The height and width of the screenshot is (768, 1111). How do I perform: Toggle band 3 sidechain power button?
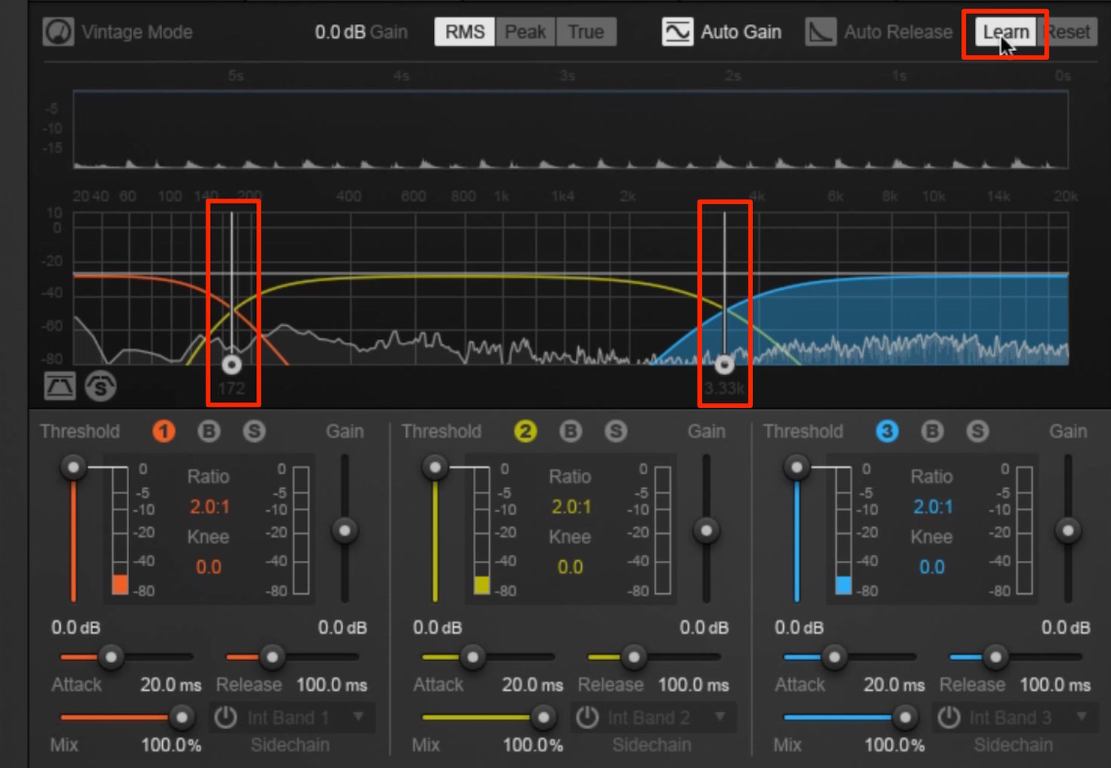(949, 718)
